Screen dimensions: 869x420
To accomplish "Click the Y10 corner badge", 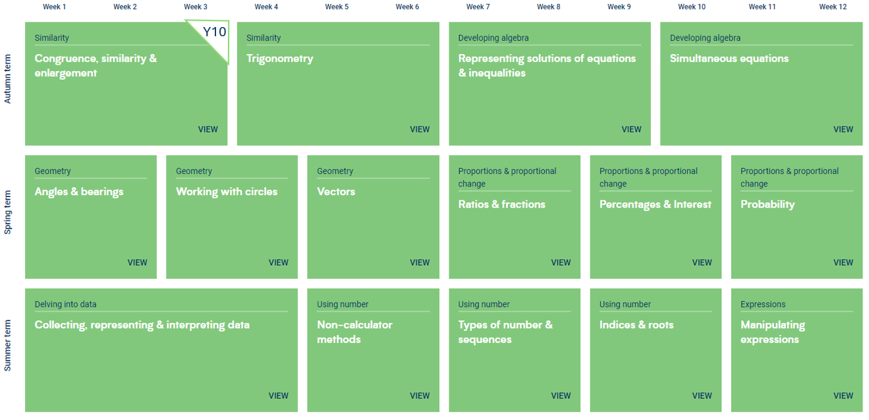I will (214, 32).
